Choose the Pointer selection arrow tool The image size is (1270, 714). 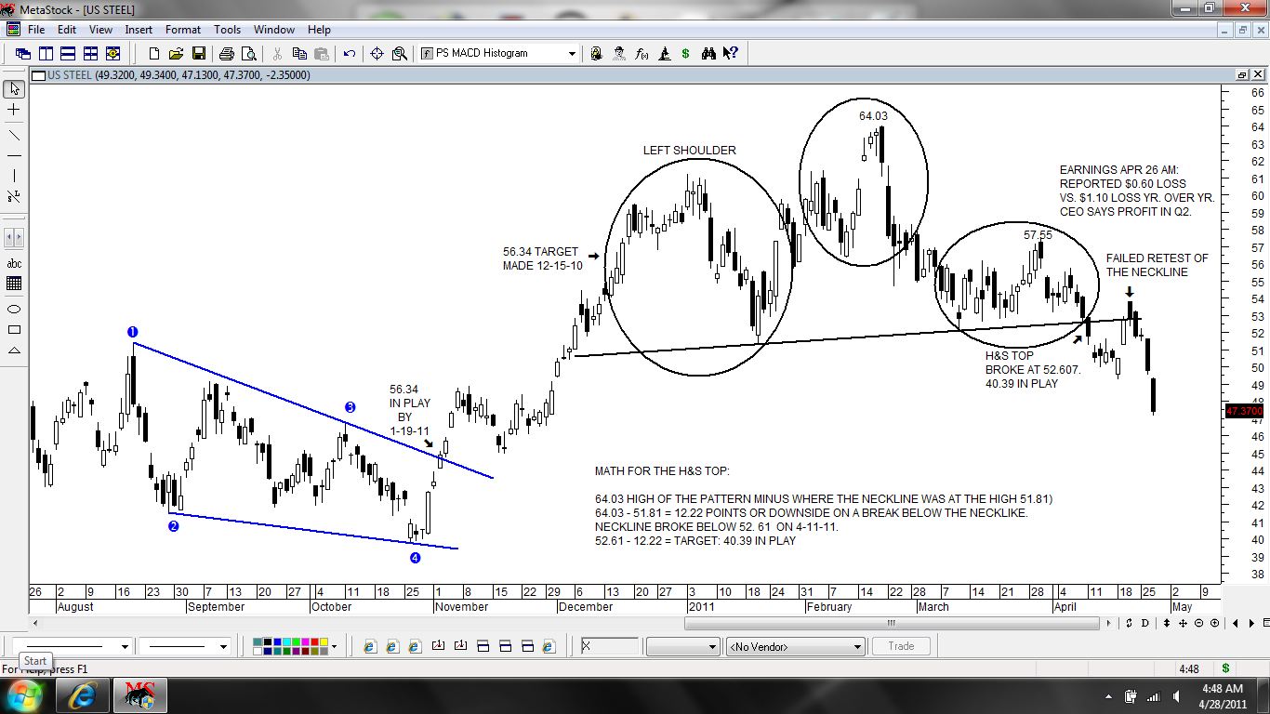(13, 90)
